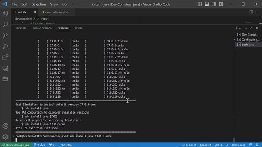This screenshot has width=262, height=147.
Task: Close the init.sh tab
Action: (x=35, y=12)
